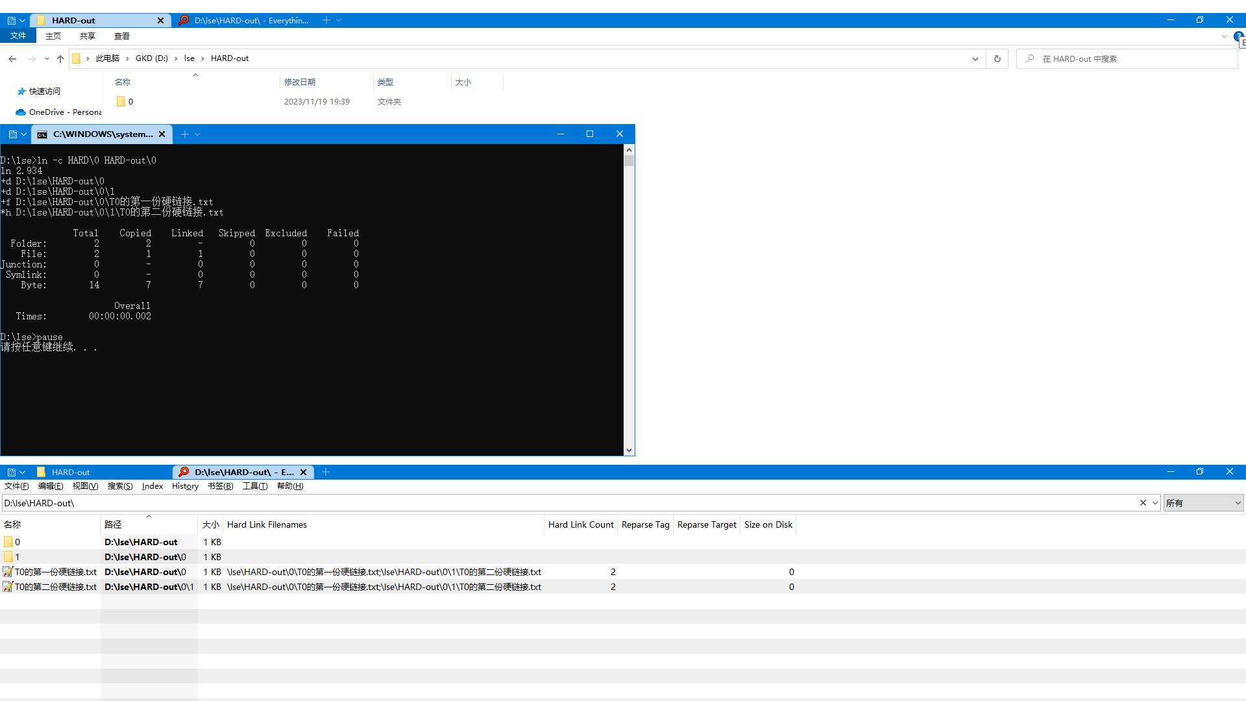Clear the Everything search box with X

tap(1143, 503)
